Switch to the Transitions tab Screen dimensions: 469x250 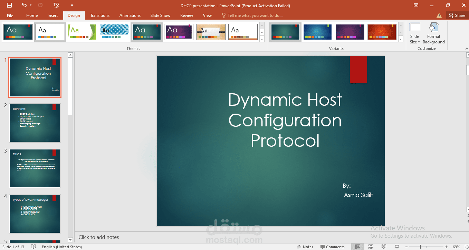(100, 15)
